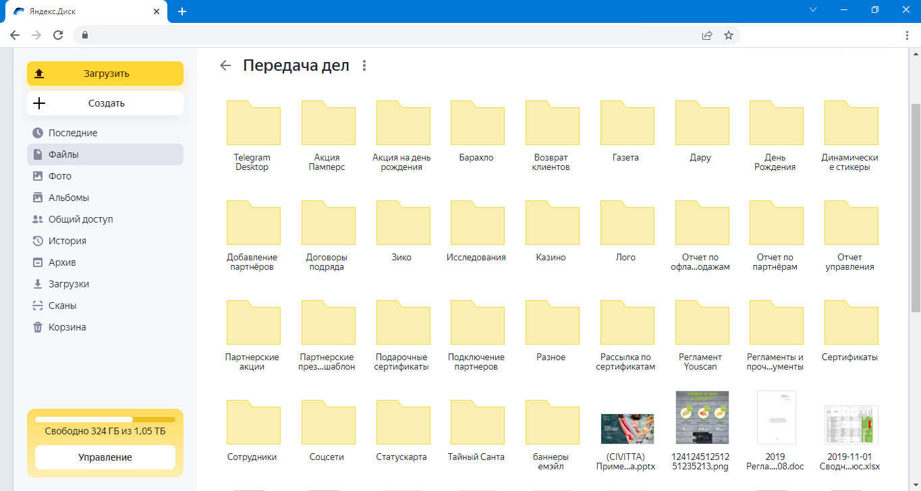The image size is (921, 491).
Task: Open the Акция на день рождения folder
Action: [403, 123]
